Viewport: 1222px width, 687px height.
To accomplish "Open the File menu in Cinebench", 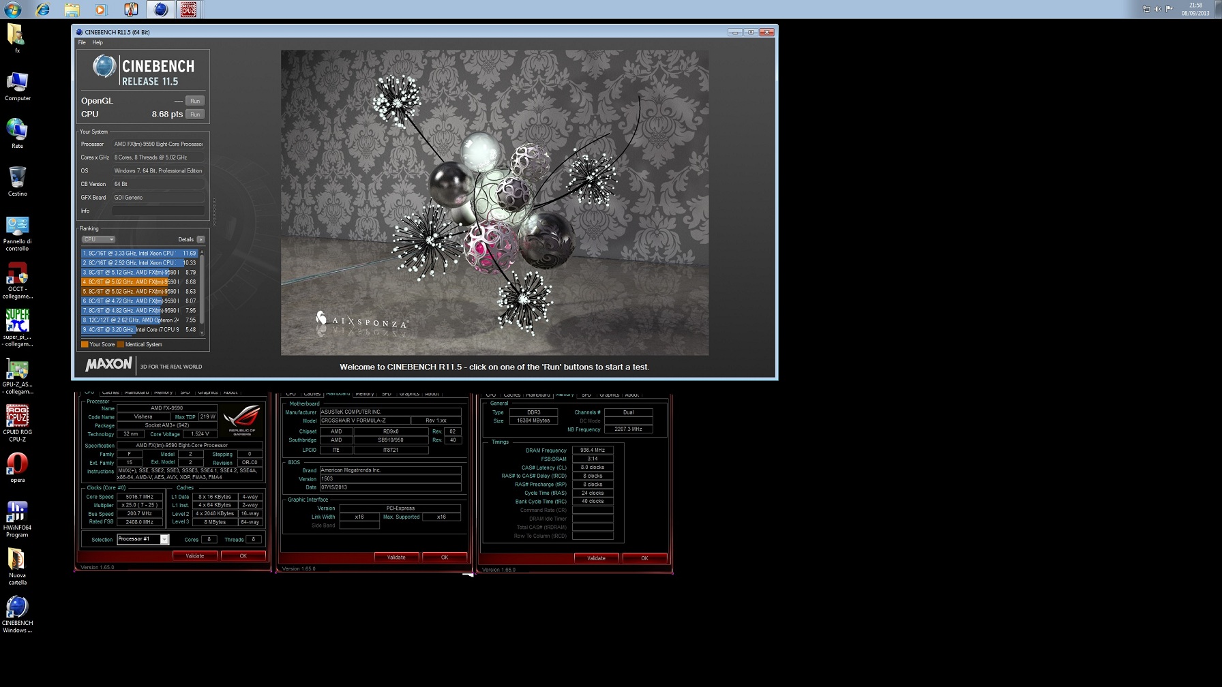I will coord(82,42).
